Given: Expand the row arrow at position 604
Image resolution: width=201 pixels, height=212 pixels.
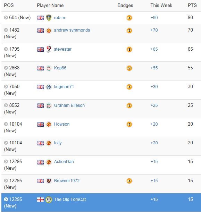Looking at the screenshot, I should (6, 18).
